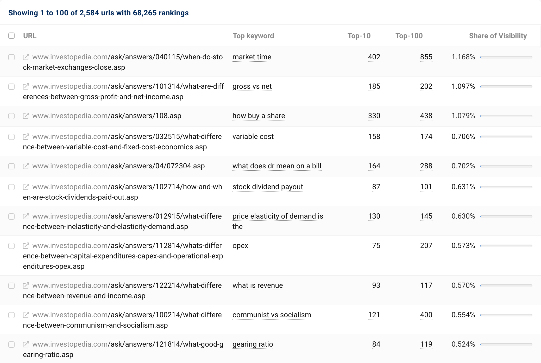541x363 pixels.
Task: Open external link icon for /ask/answers/04/072304.asp
Action: pyautogui.click(x=26, y=166)
